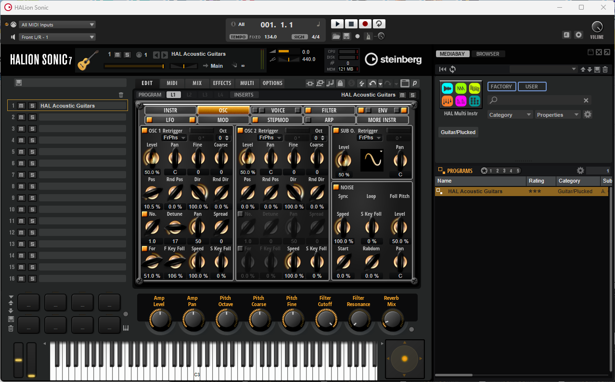Toggle OSC 1 multi-oscillator No. checkbox

pos(144,214)
